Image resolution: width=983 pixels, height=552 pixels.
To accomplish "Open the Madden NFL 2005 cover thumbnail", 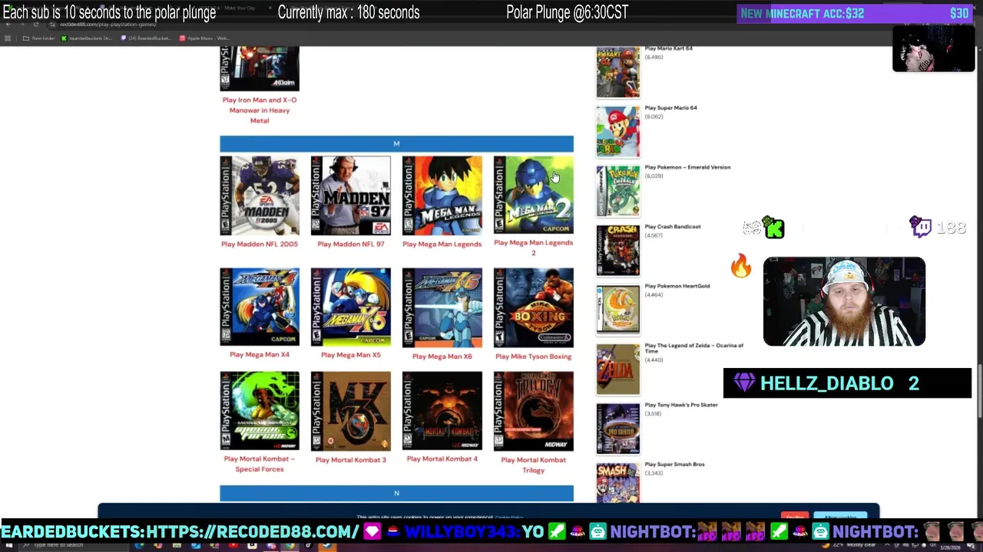I will pos(260,195).
